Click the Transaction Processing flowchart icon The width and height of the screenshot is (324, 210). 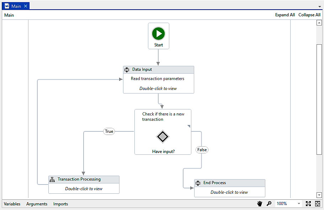pos(52,180)
